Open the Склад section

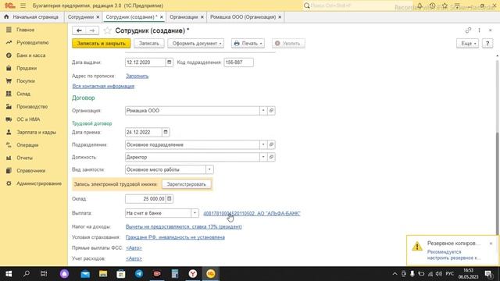tap(23, 94)
